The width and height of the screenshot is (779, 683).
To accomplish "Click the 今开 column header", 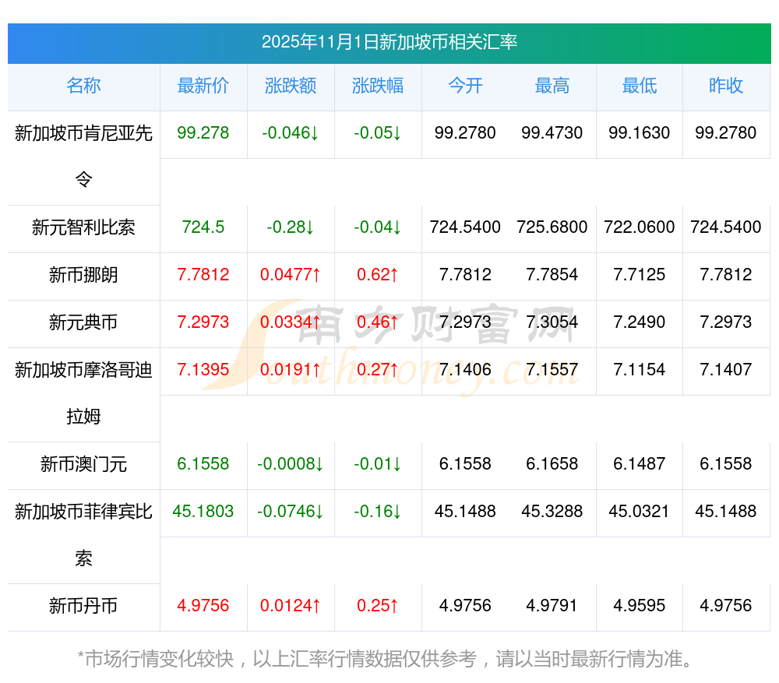I will click(x=465, y=86).
